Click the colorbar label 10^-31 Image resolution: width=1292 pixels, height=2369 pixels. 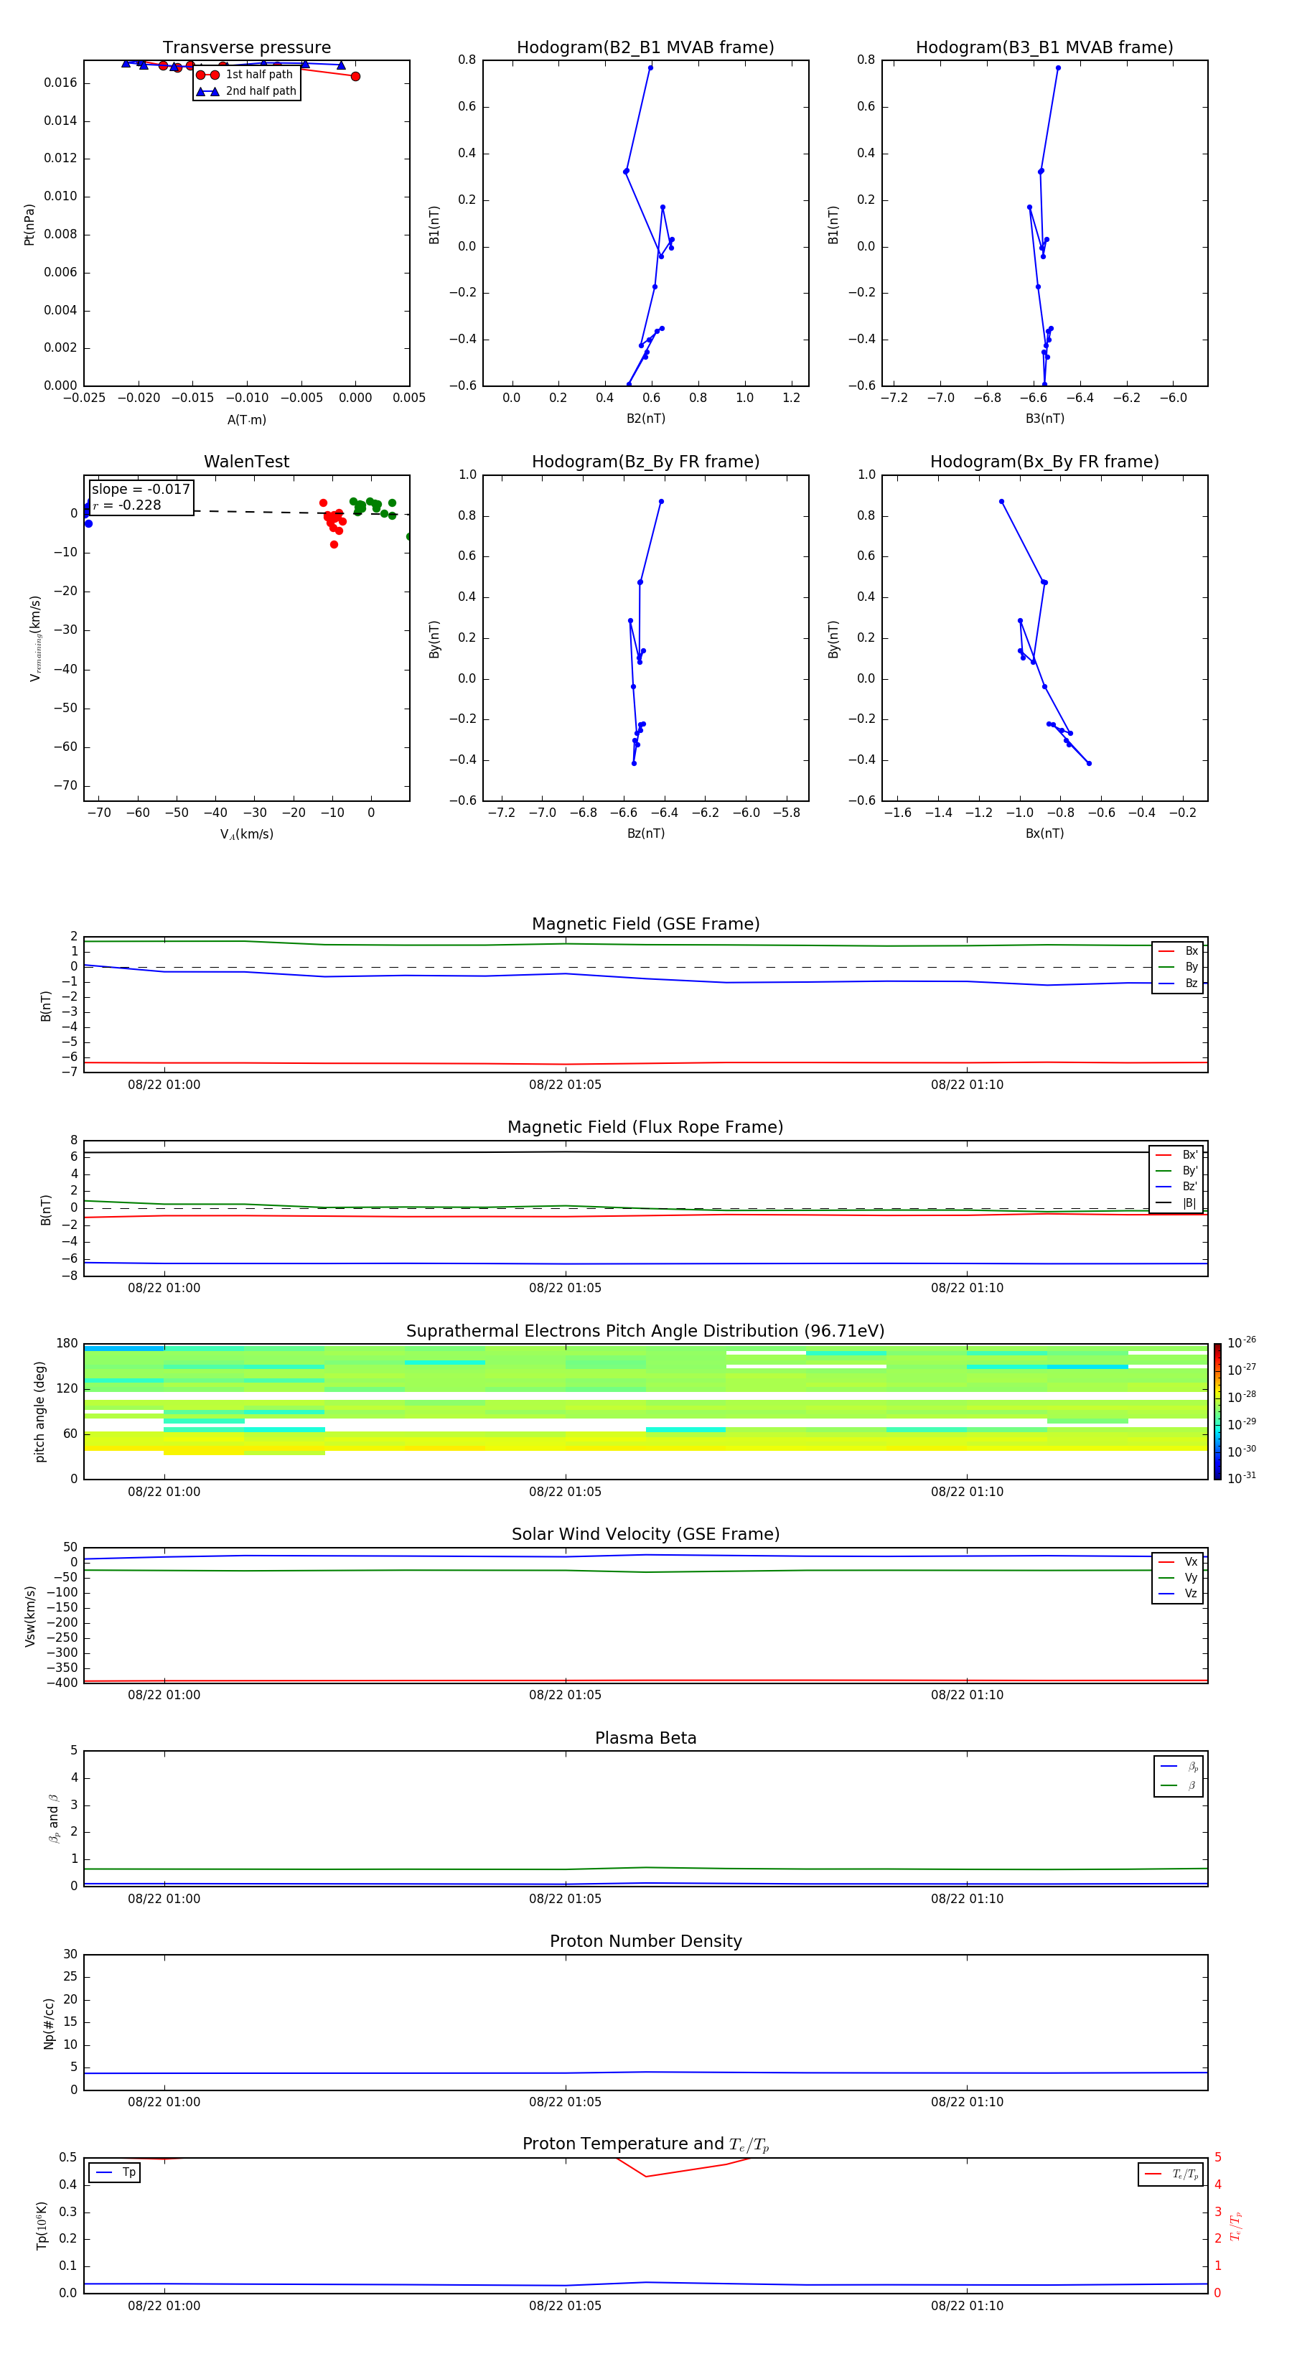point(1242,1478)
